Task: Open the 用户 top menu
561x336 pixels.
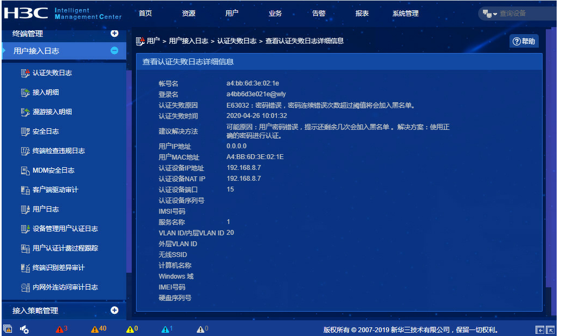Action: pyautogui.click(x=232, y=13)
